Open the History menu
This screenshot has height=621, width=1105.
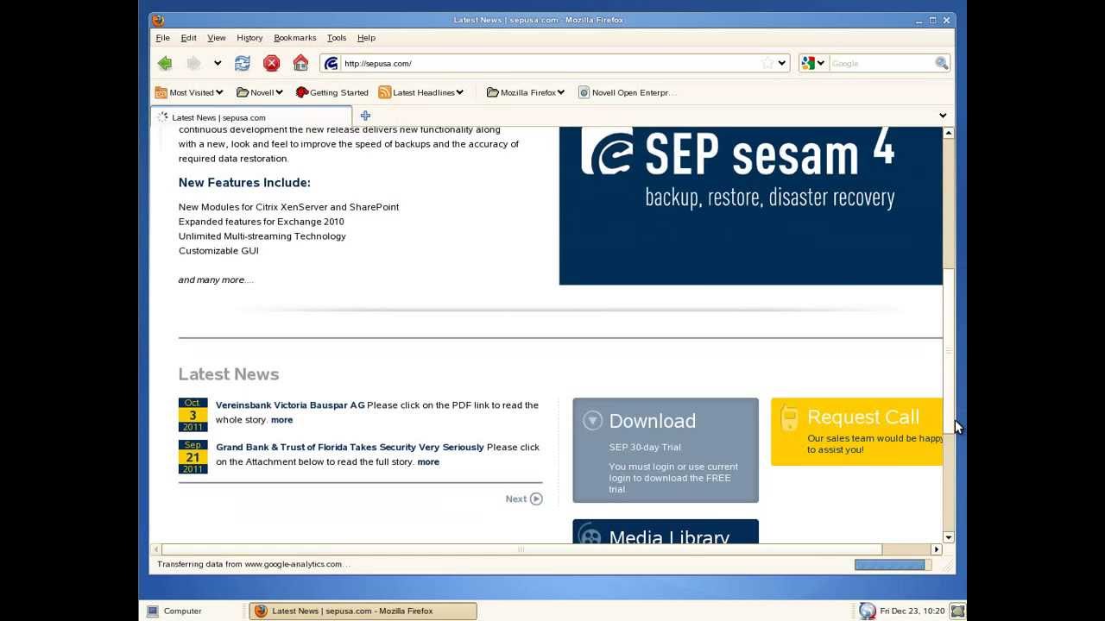pos(249,38)
